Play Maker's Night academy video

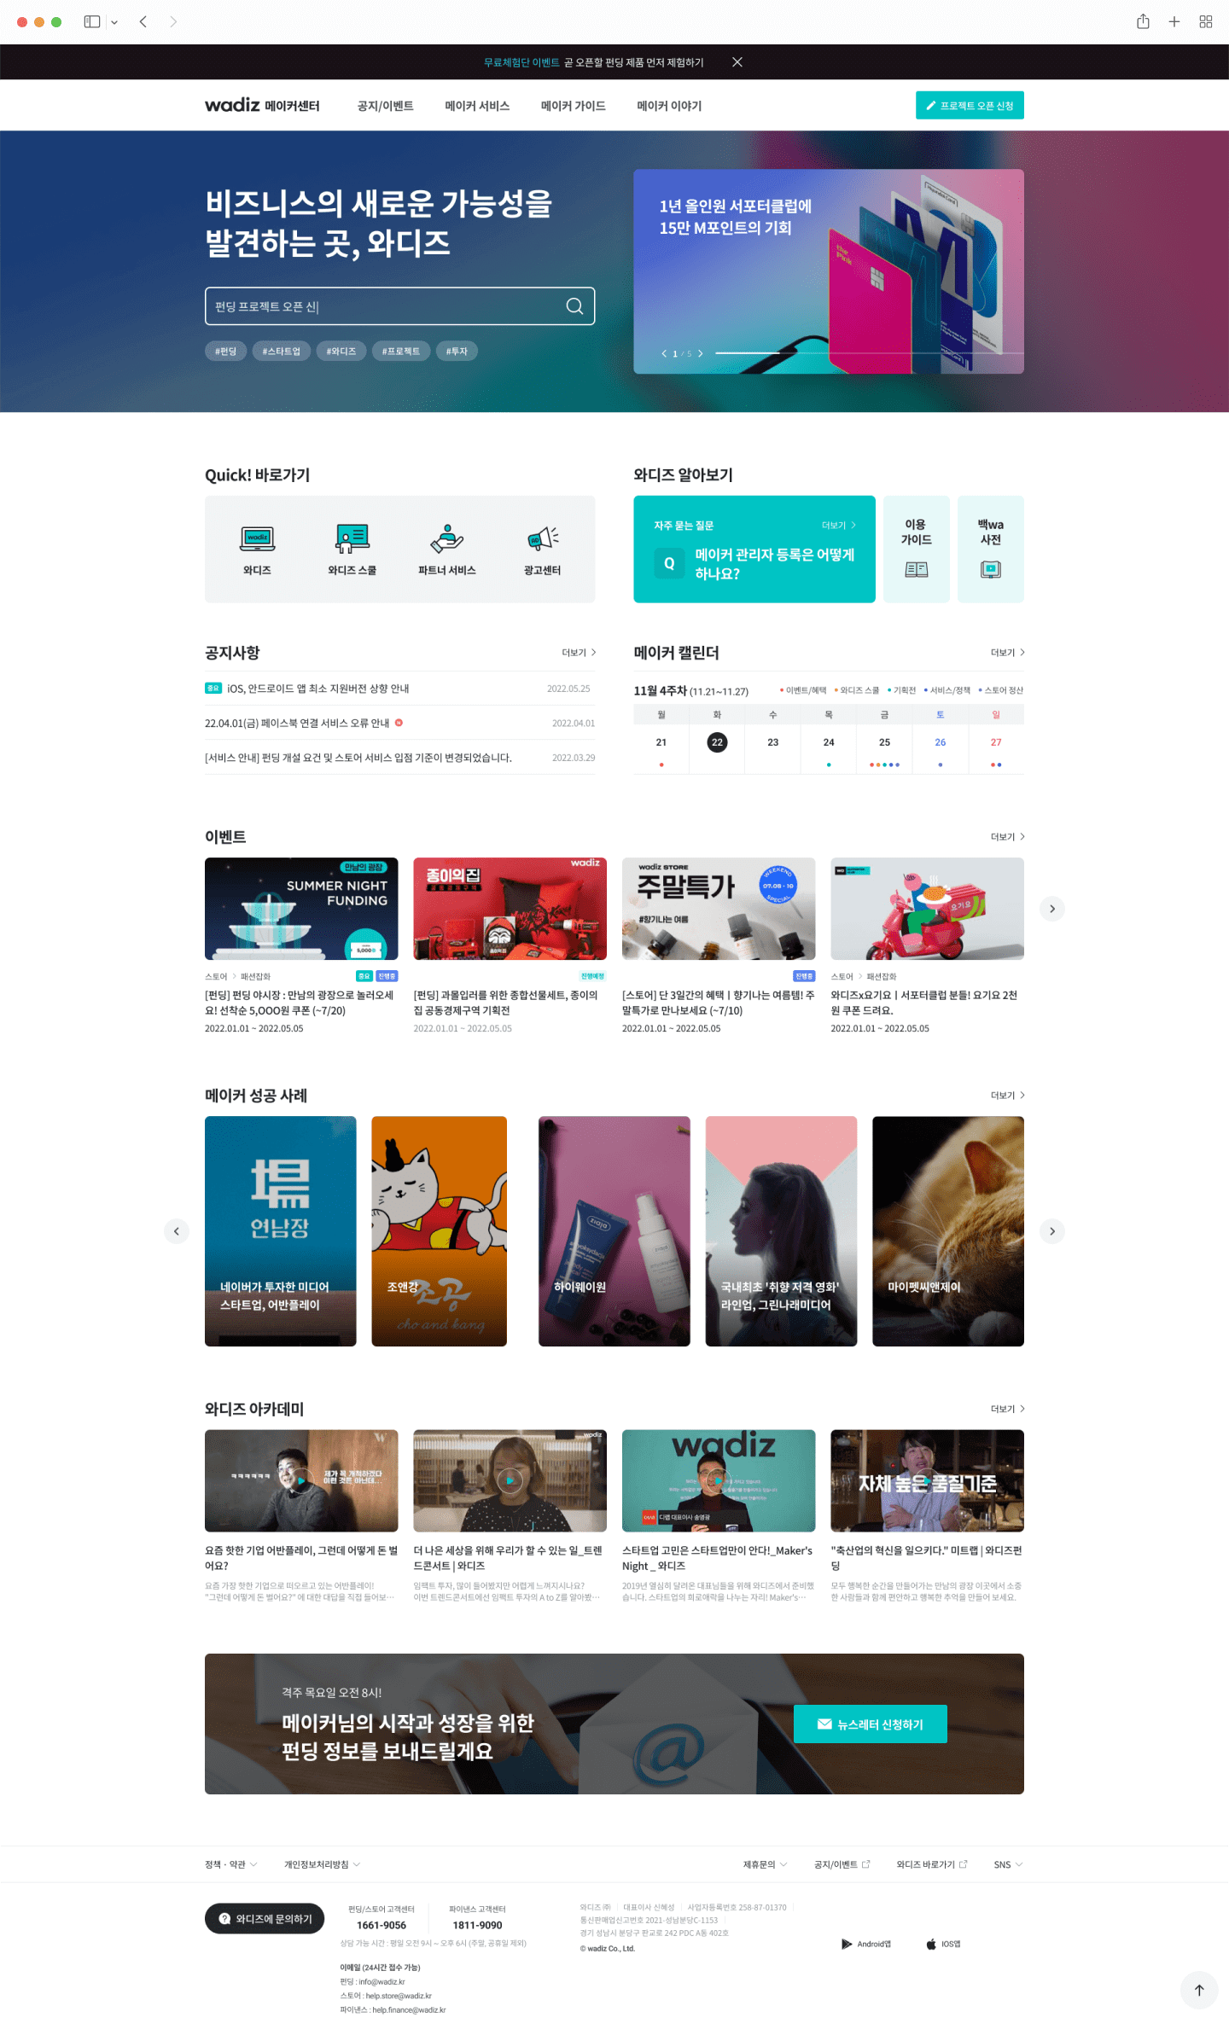tap(719, 1480)
